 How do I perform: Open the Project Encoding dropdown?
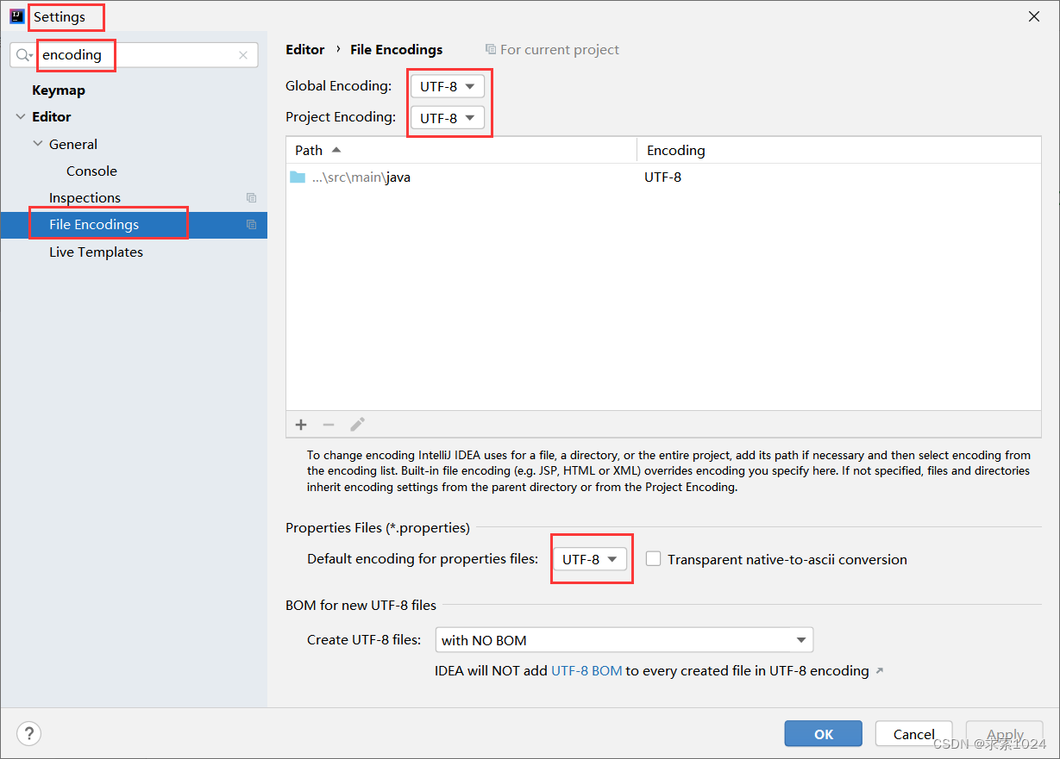tap(447, 118)
